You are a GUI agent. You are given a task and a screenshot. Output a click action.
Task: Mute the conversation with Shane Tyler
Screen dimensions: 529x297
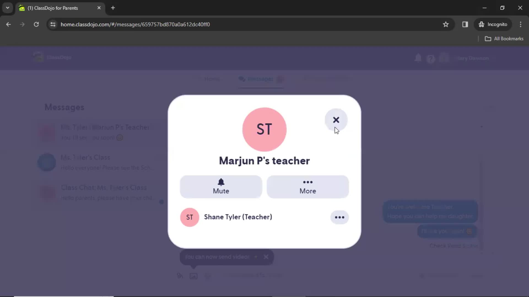pos(221,186)
